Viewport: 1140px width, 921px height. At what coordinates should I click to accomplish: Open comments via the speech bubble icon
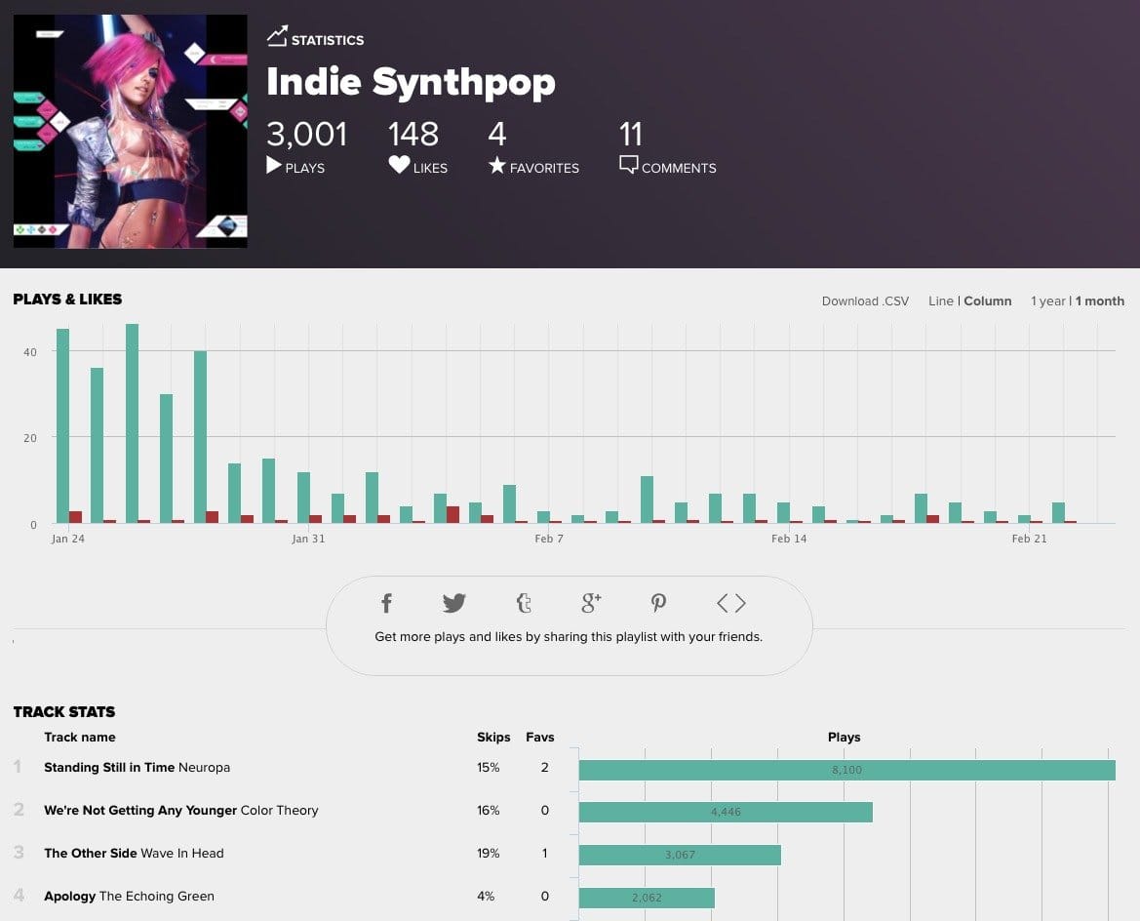click(x=629, y=164)
